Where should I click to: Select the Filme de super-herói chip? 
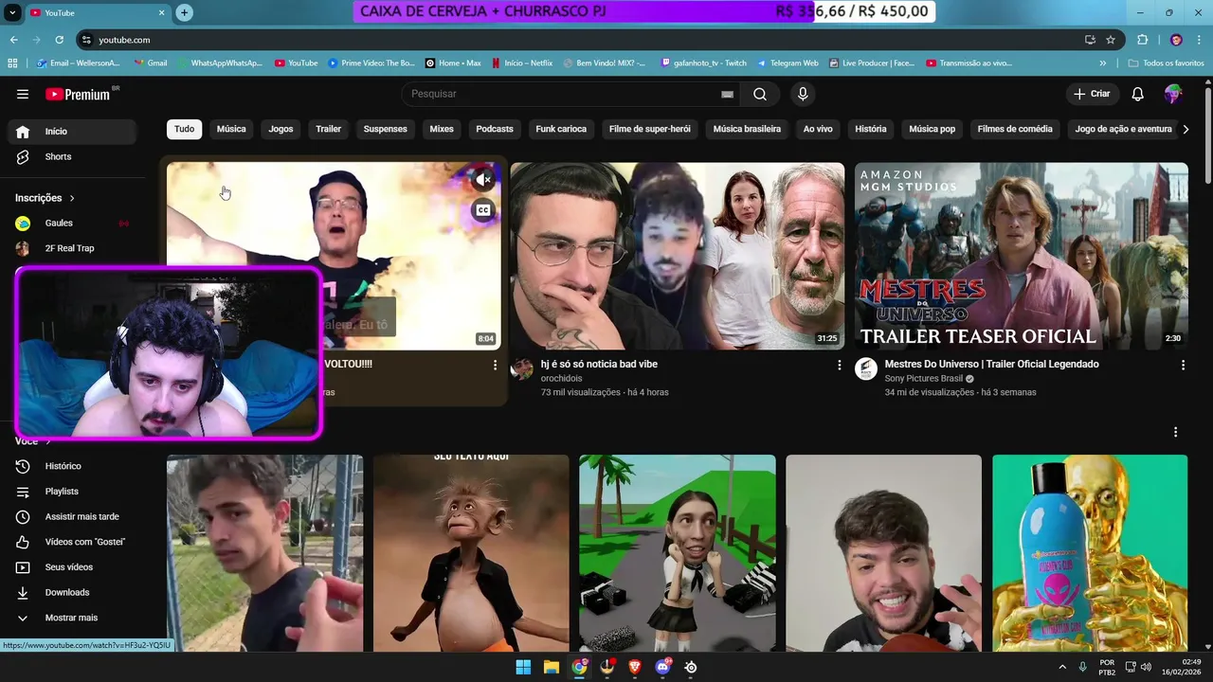point(650,129)
